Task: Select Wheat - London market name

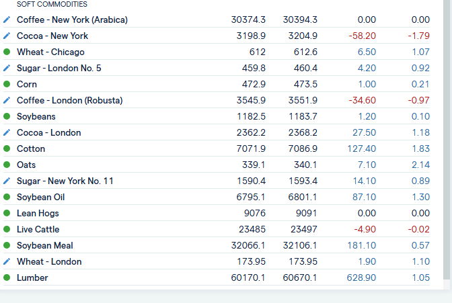Action: tap(49, 261)
